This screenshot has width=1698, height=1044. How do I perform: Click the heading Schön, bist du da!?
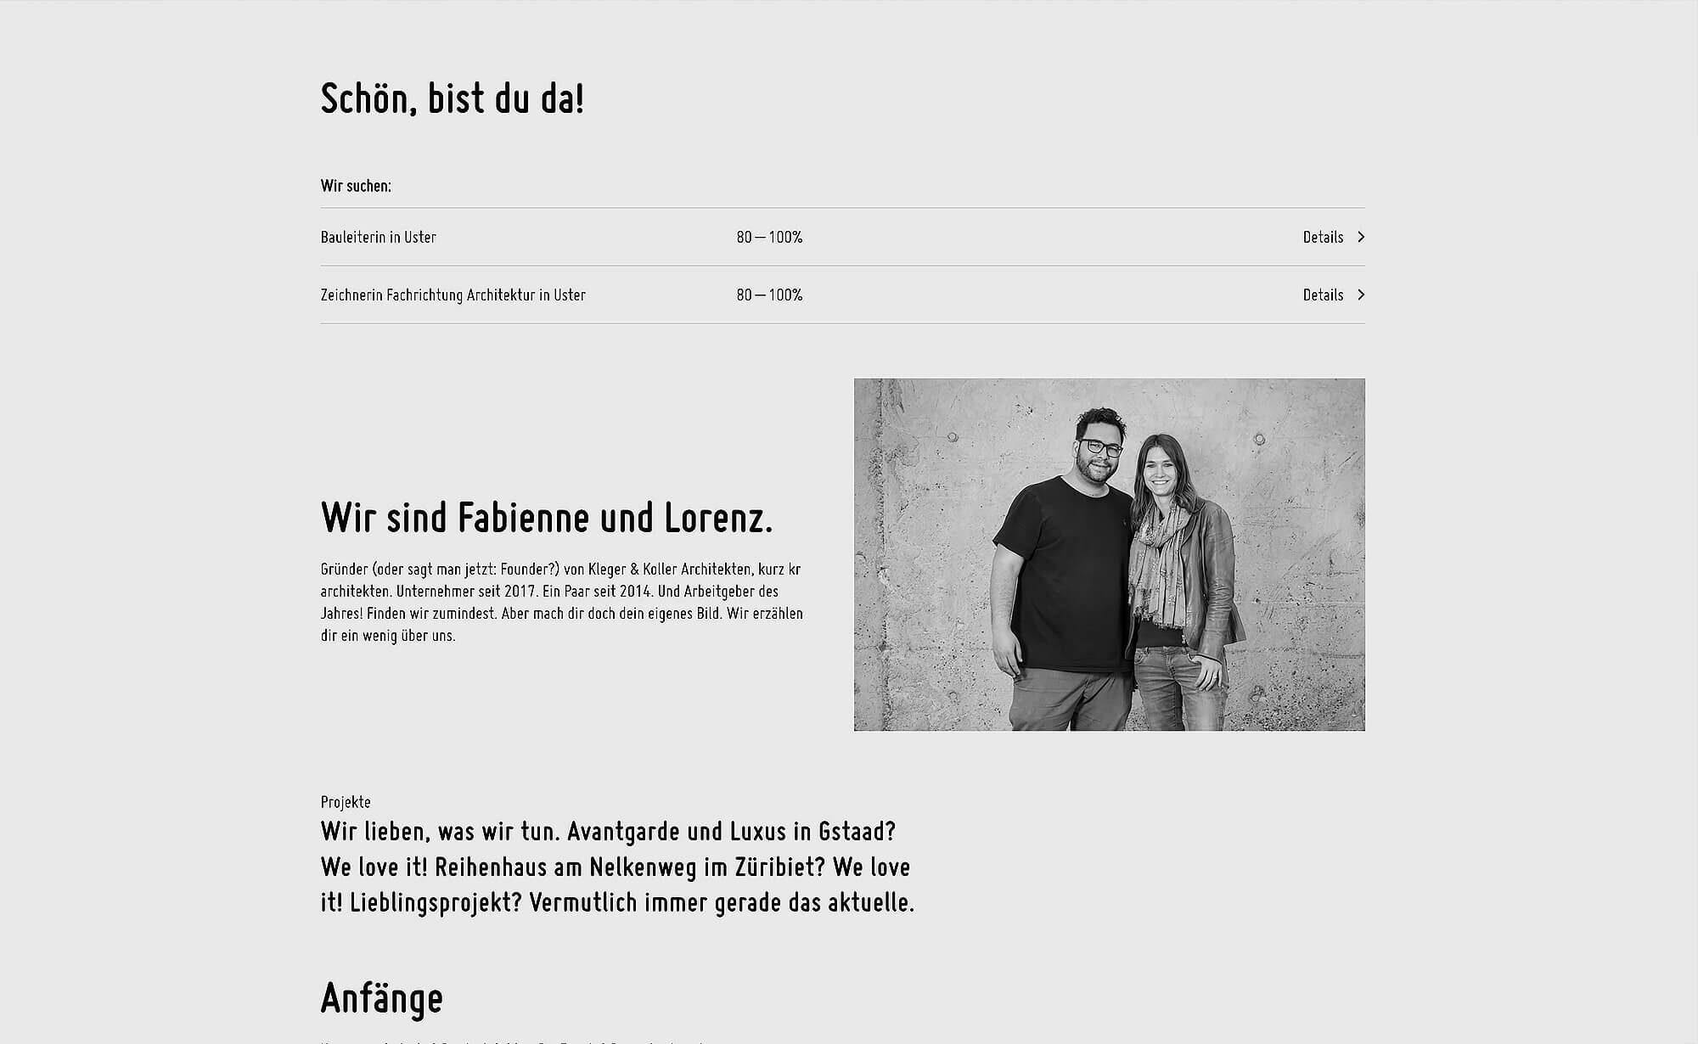click(453, 98)
